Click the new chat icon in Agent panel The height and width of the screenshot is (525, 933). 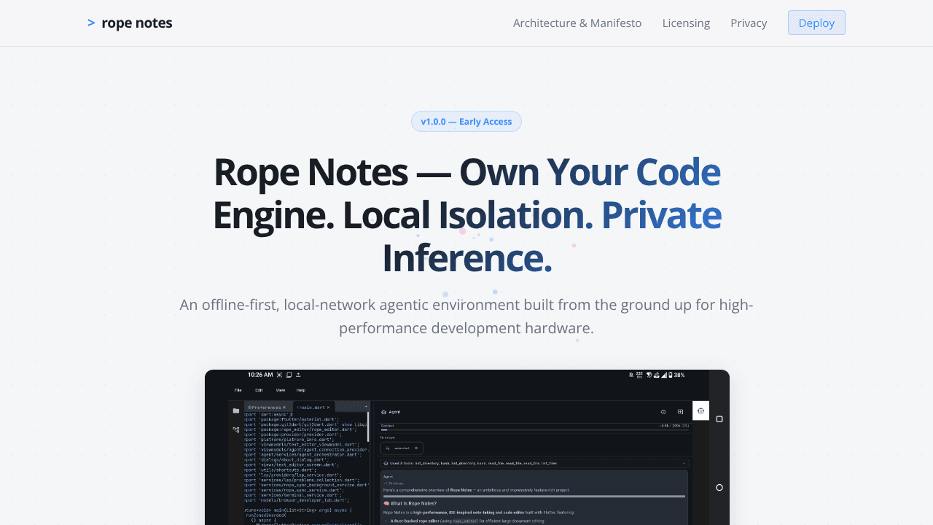[x=680, y=411]
